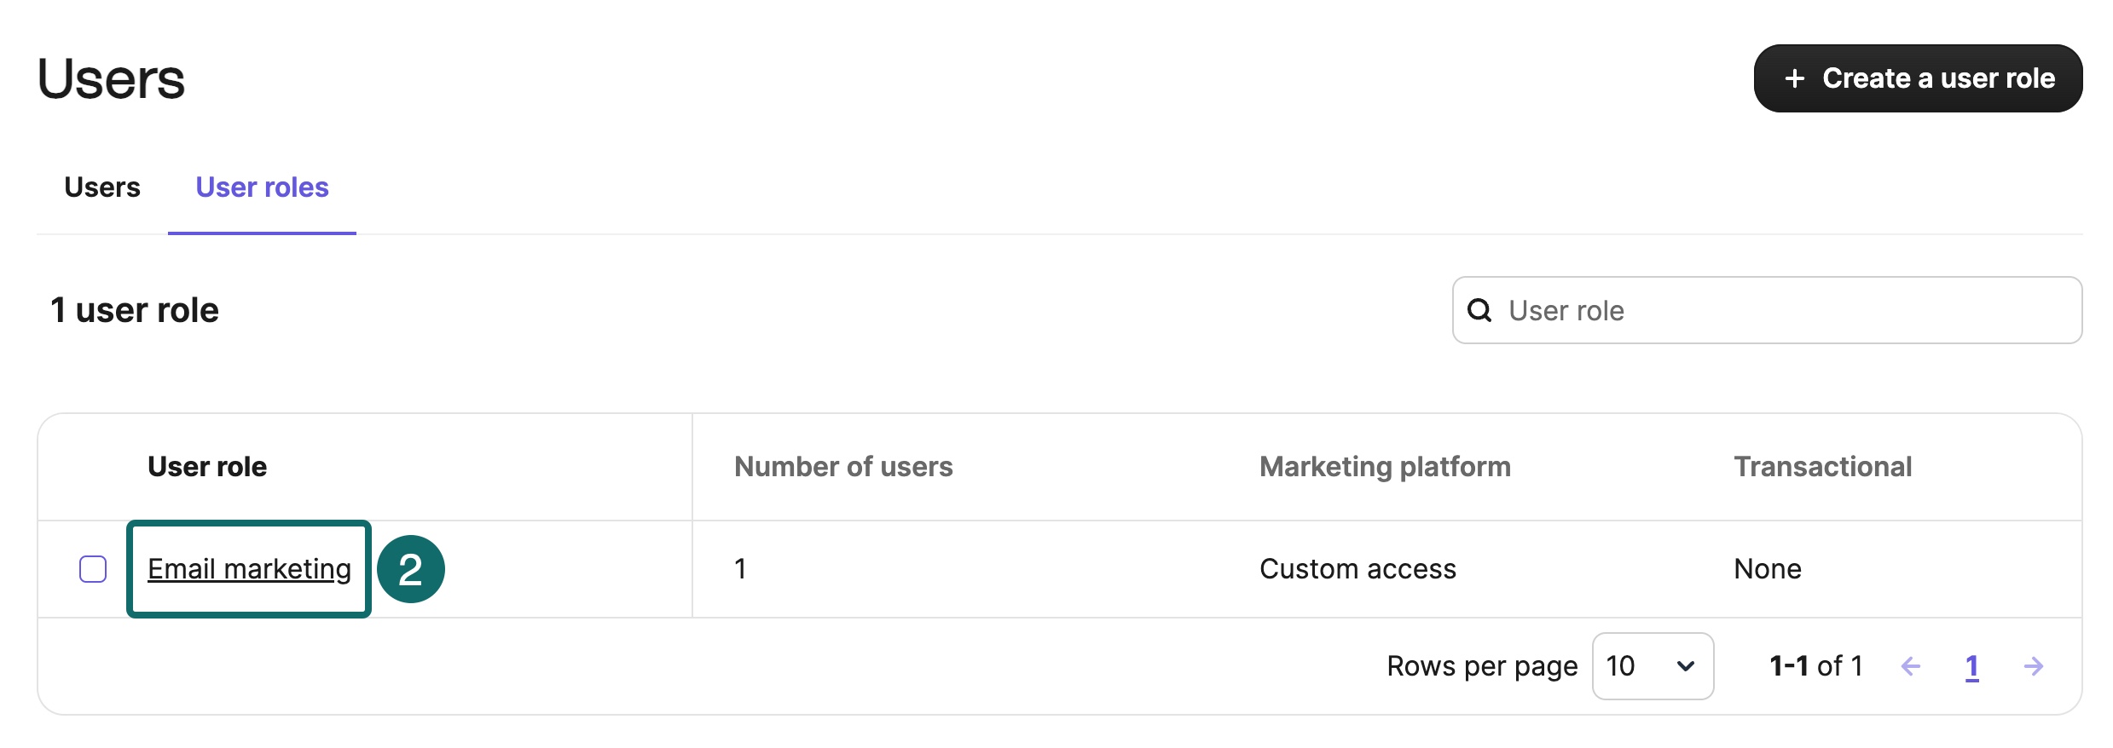Click the step 2 circle badge
Screen dimensions: 2113x748
[410, 569]
